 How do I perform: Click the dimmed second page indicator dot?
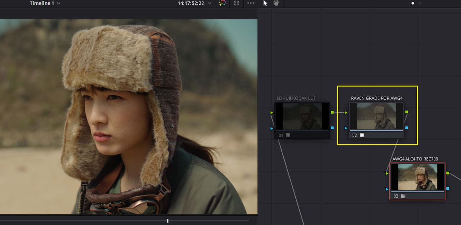click(x=420, y=3)
